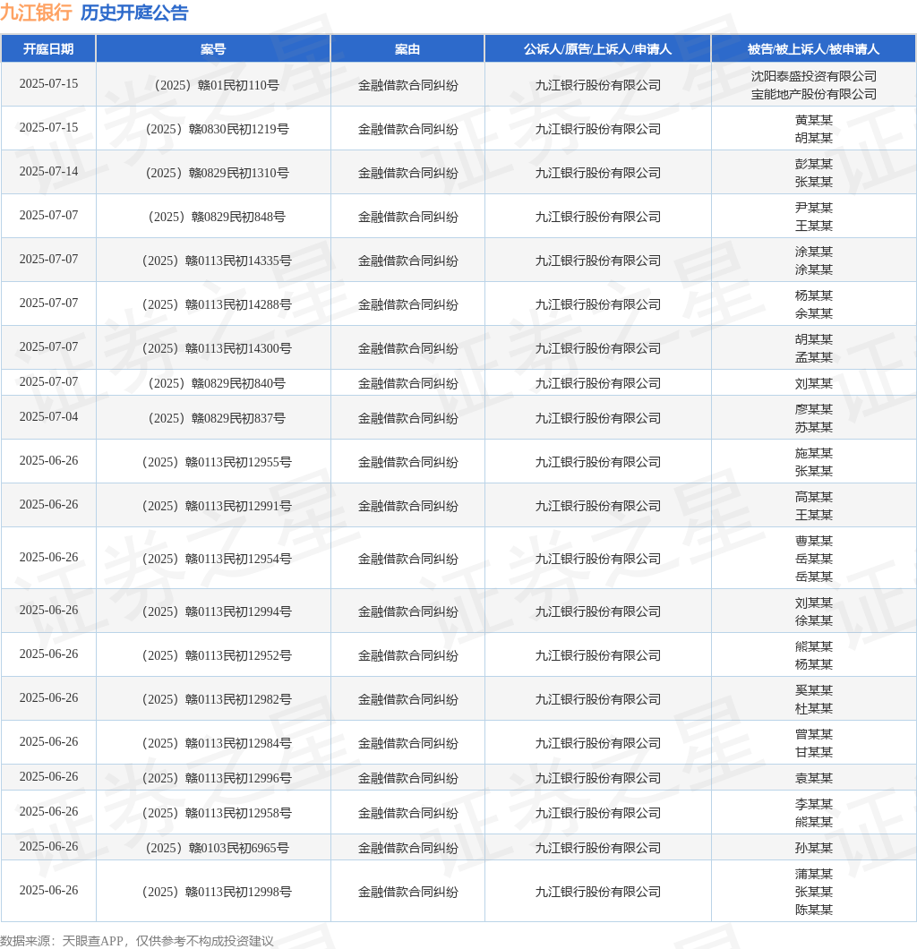917x949 pixels.
Task: Select the 开庭日期 column header
Action: pyautogui.click(x=48, y=49)
